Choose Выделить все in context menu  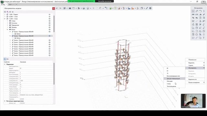[x=195, y=80]
